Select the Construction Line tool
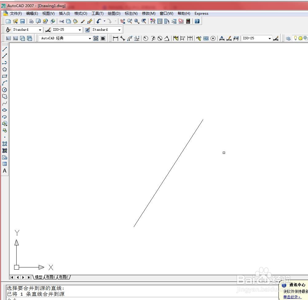This screenshot has height=300, width=308. [x=5, y=56]
